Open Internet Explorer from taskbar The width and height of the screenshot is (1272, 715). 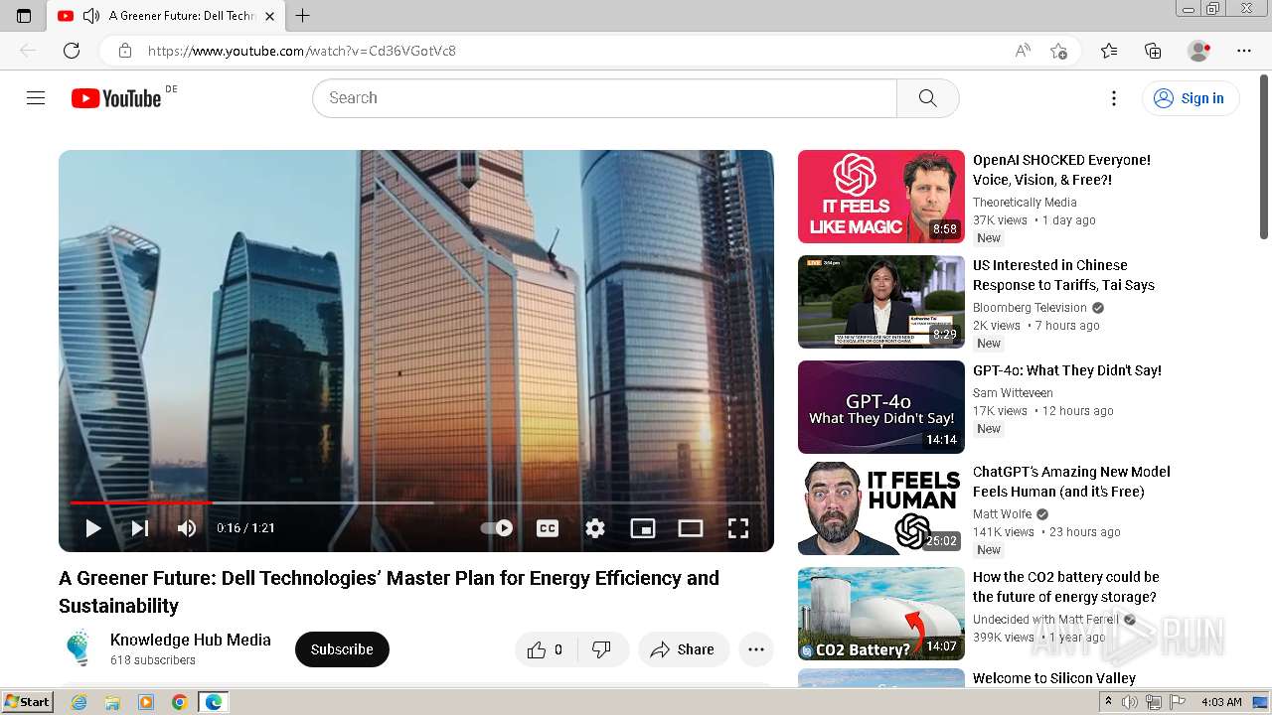(79, 702)
